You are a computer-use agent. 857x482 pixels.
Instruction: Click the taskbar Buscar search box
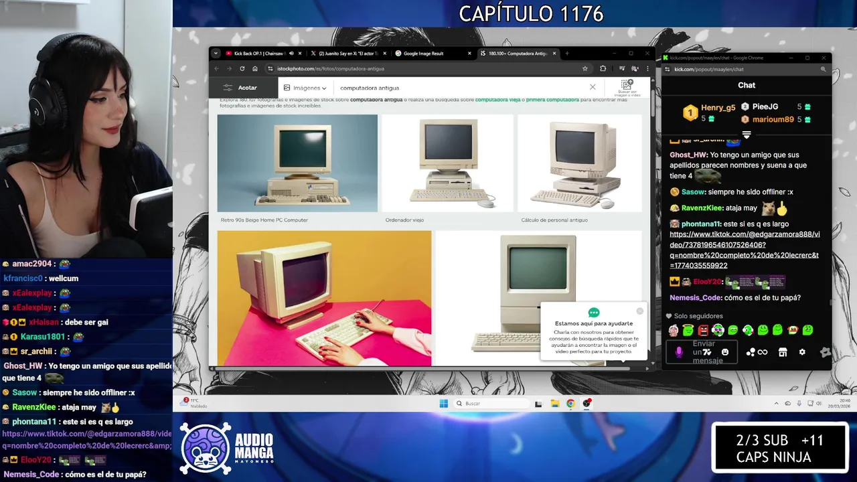tap(491, 403)
